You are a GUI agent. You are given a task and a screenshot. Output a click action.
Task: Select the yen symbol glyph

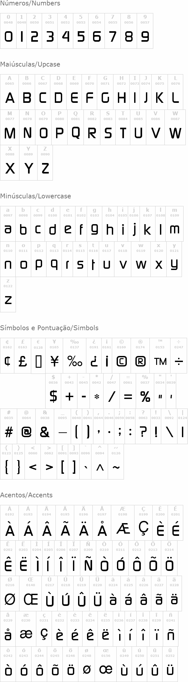54,361
